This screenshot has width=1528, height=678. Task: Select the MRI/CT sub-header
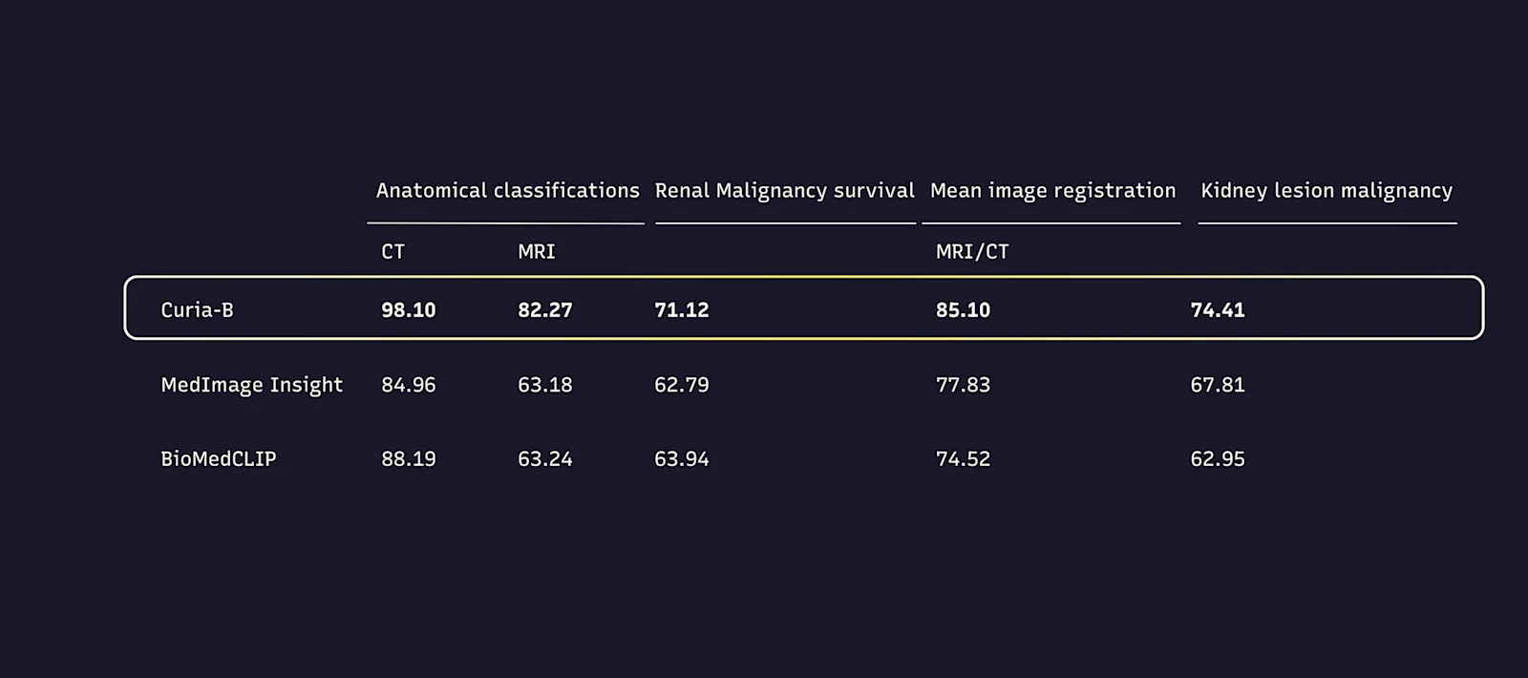click(x=972, y=251)
